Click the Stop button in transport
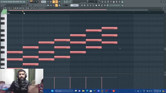This screenshot has height=93, width=166. coord(37,2)
